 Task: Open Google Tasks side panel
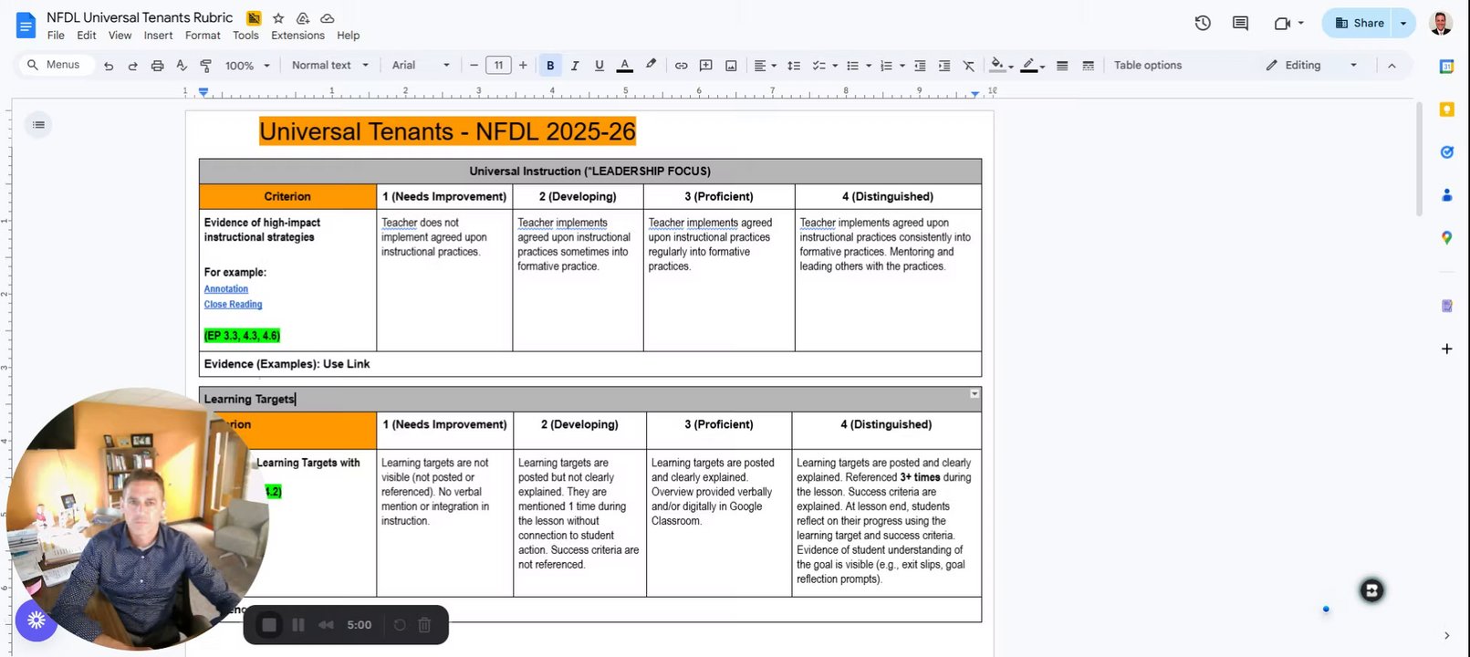1446,152
